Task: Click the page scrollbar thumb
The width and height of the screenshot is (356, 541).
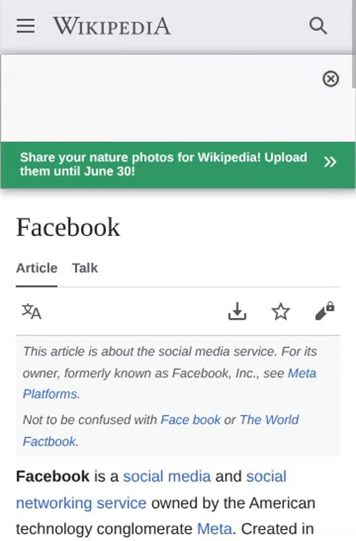Action: [x=353, y=43]
